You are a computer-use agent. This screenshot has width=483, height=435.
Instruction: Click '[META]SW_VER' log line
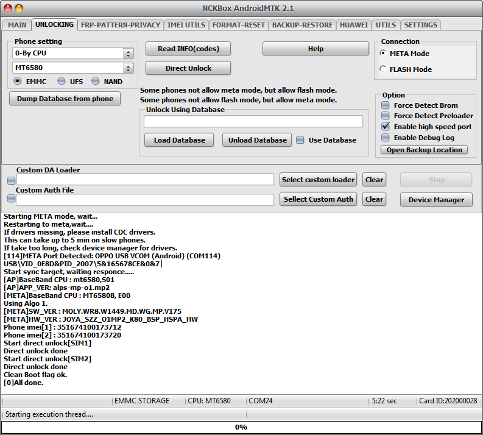point(93,311)
